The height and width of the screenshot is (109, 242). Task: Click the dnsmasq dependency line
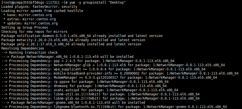coord(84,86)
